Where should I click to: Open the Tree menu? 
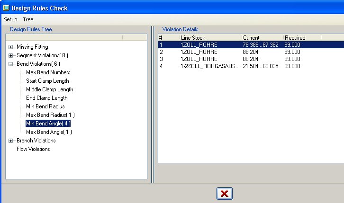pyautogui.click(x=28, y=19)
